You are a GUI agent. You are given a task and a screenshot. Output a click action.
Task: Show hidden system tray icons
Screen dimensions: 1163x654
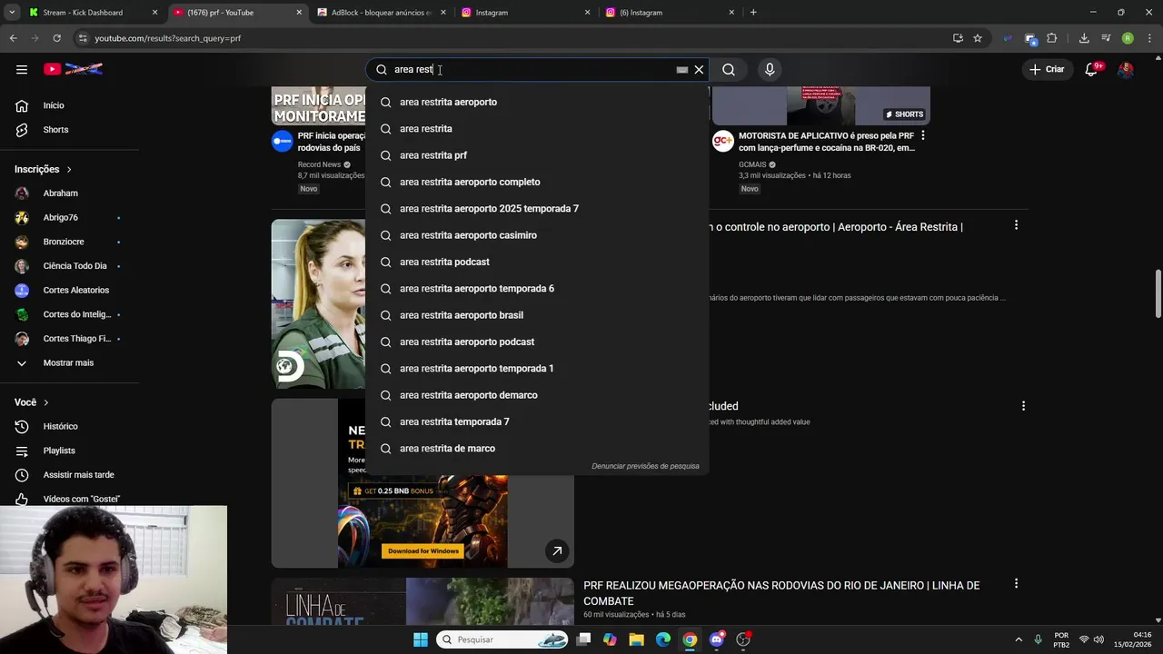[x=1019, y=639]
